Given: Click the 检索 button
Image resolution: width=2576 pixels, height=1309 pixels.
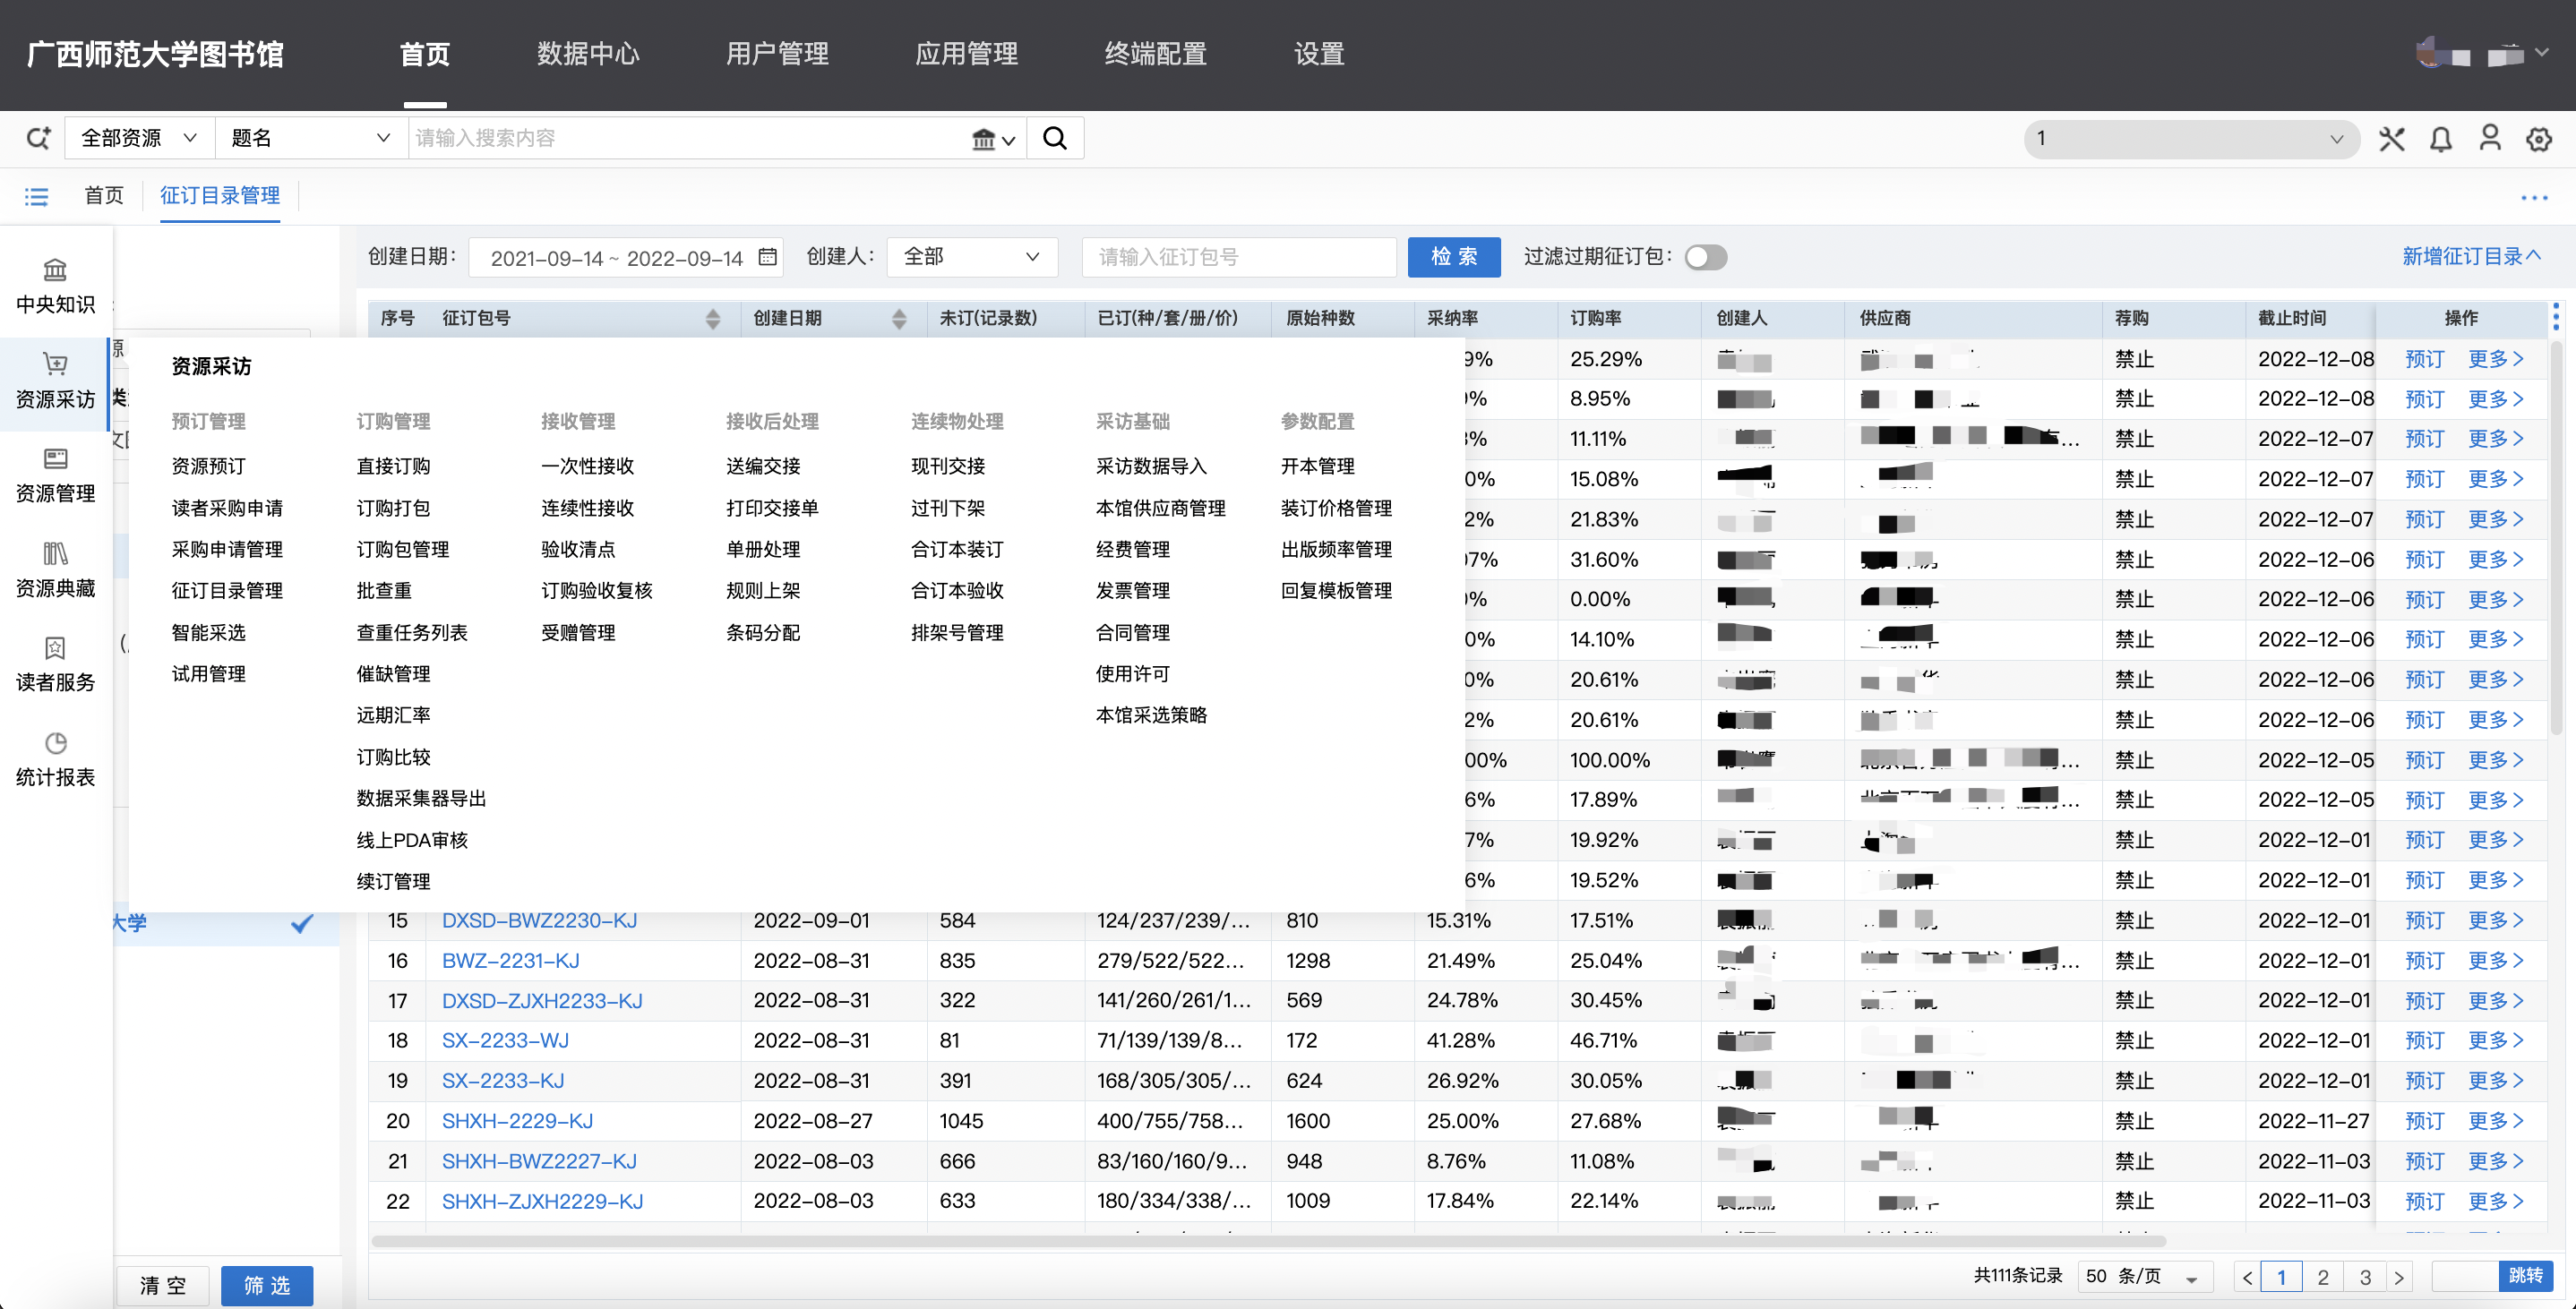Looking at the screenshot, I should click(1453, 257).
